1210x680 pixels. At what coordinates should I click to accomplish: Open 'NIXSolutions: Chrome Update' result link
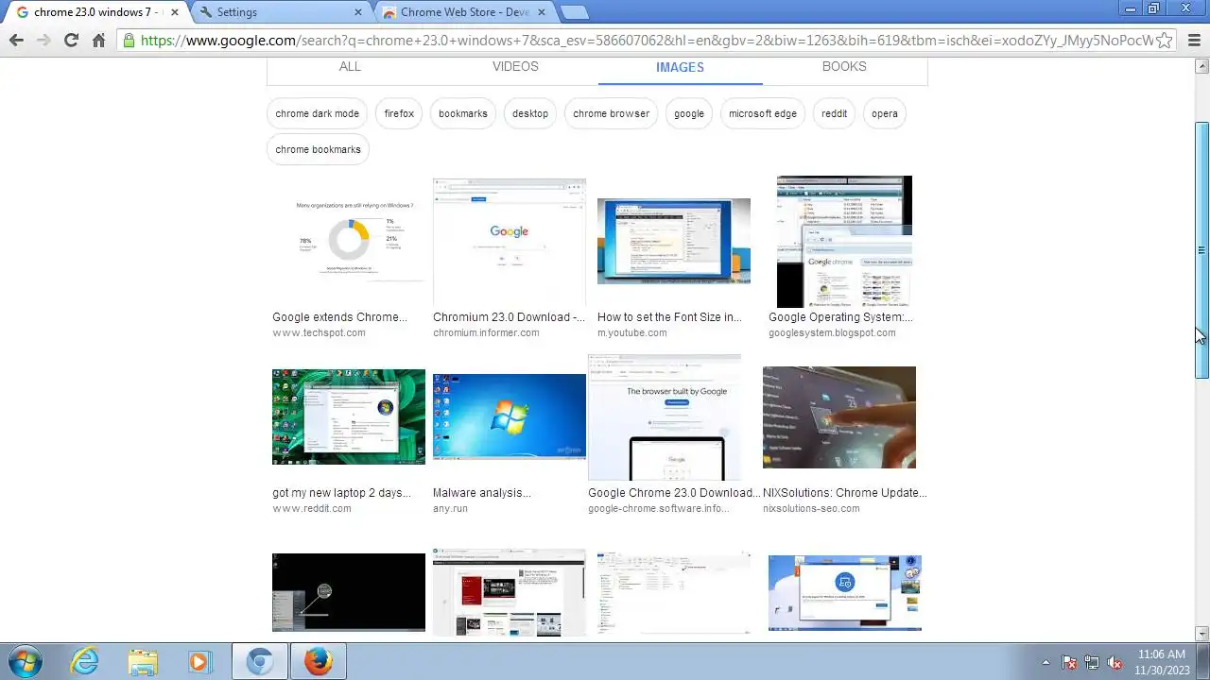(845, 493)
